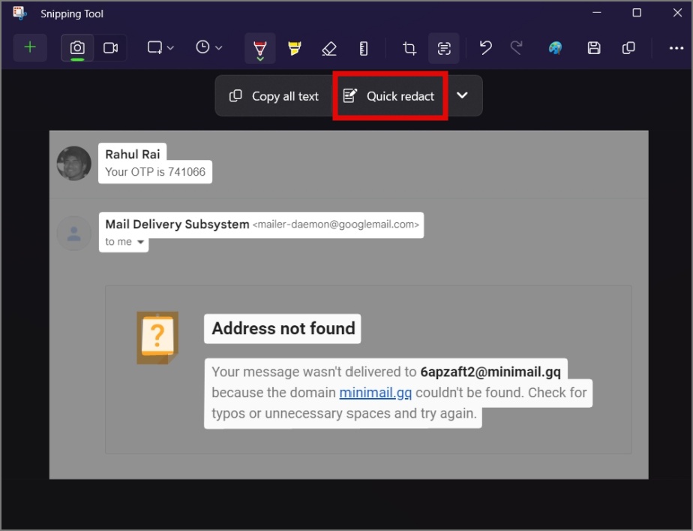Open the delay timer dropdown

tap(208, 47)
